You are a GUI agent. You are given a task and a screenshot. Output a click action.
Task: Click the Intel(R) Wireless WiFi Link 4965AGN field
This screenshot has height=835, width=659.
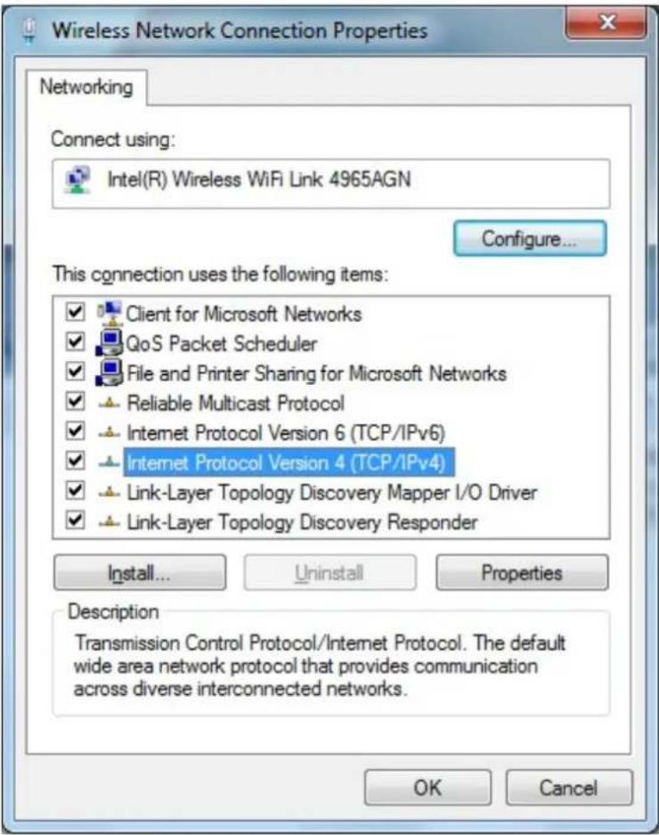tap(330, 184)
